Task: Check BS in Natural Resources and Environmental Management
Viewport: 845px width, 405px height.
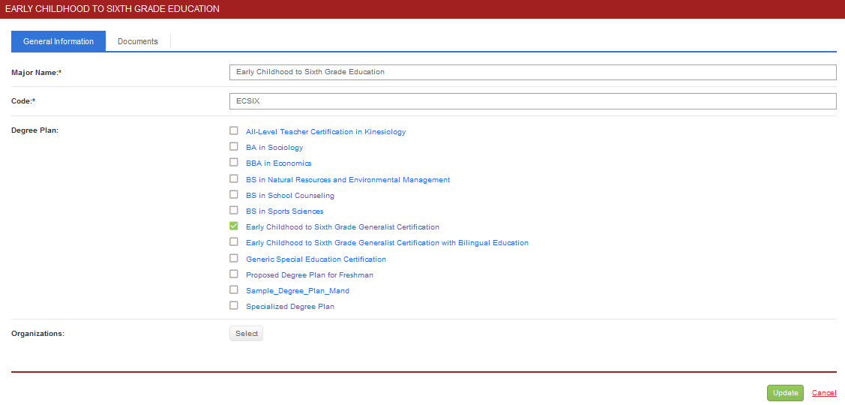Action: coord(234,178)
